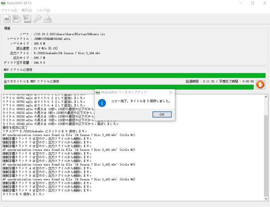Click MakeMKV logo in popup title bar

98,92
